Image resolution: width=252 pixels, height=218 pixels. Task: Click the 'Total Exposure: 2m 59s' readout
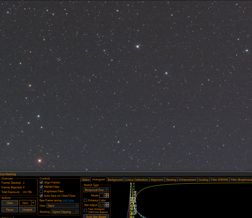point(17,192)
